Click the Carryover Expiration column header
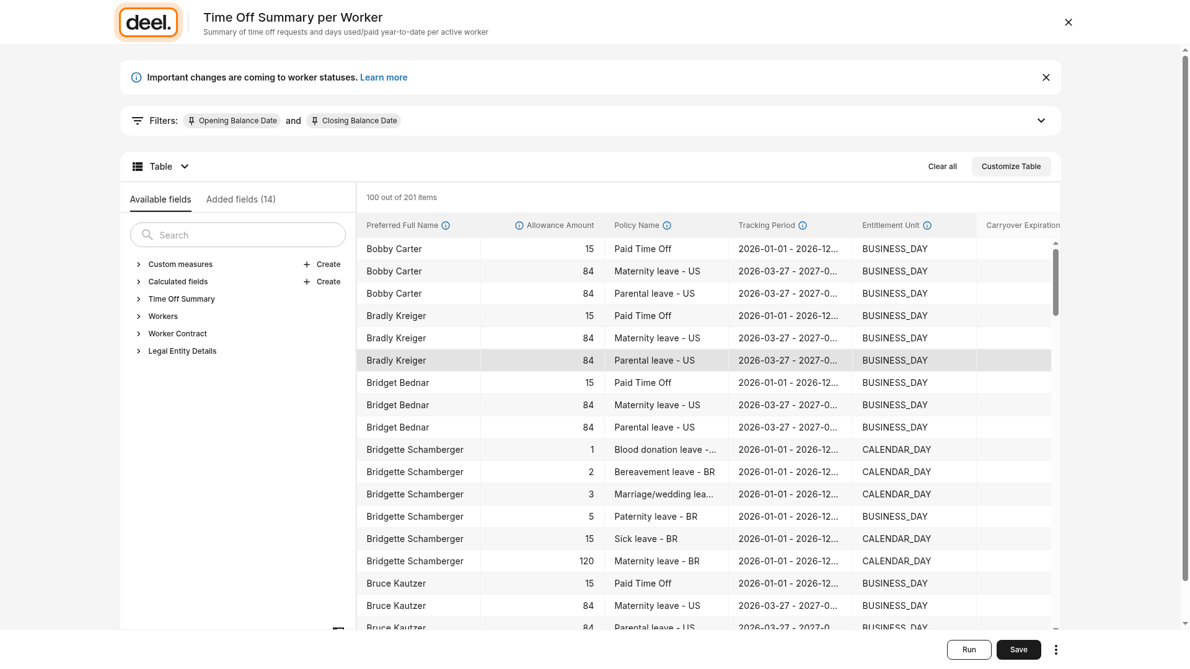1190x669 pixels. point(1018,225)
